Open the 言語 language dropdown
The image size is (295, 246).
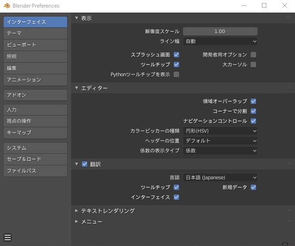click(x=220, y=177)
